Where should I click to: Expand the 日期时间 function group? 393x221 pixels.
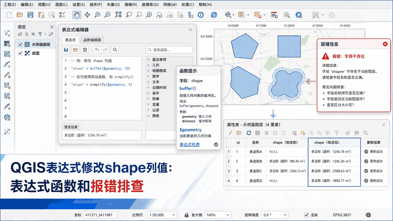pos(148,87)
